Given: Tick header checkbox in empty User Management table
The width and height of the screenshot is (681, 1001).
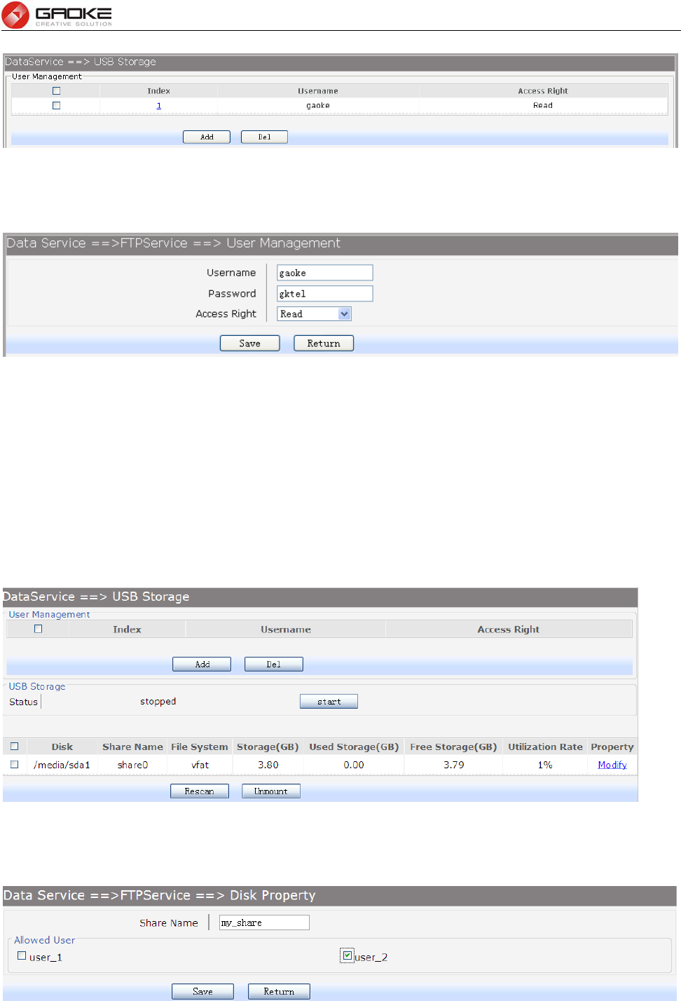Looking at the screenshot, I should (39, 629).
